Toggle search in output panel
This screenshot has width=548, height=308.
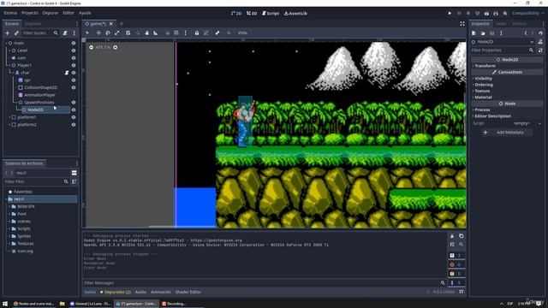pos(461,245)
